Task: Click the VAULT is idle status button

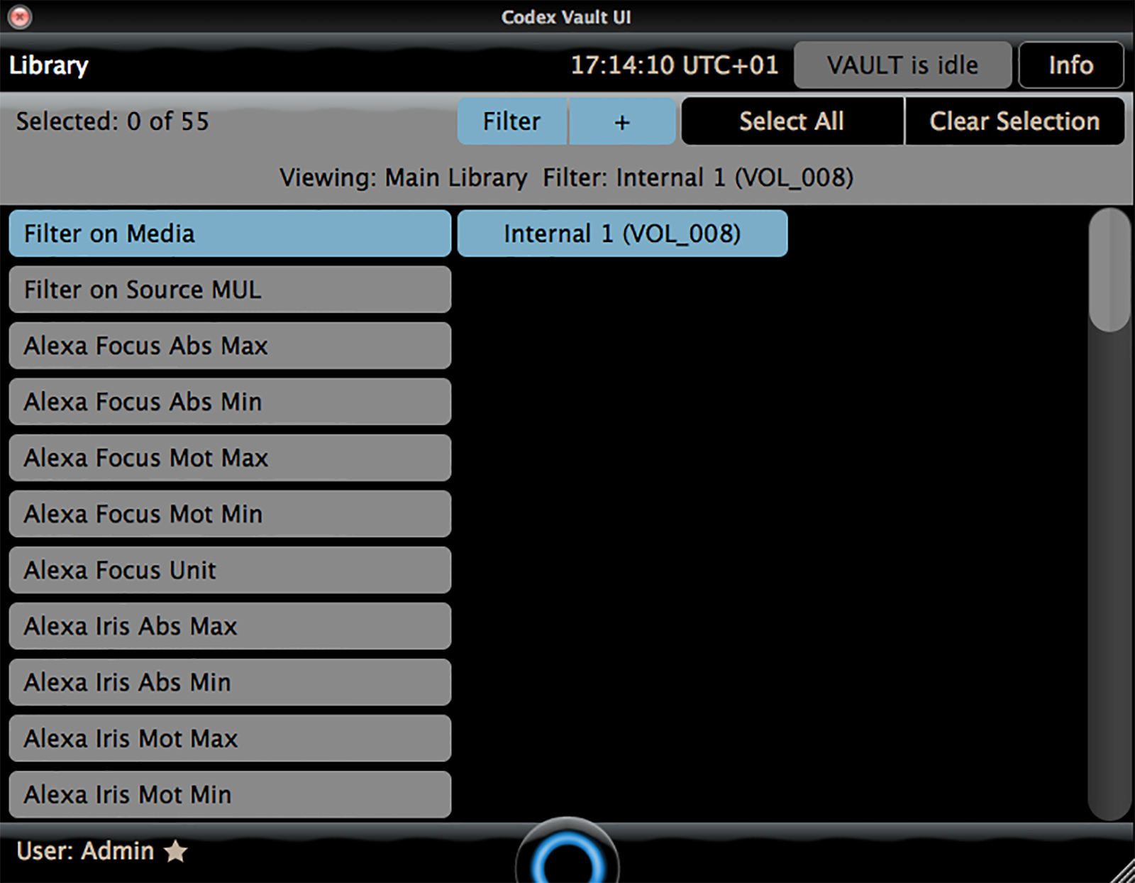Action: 902,65
